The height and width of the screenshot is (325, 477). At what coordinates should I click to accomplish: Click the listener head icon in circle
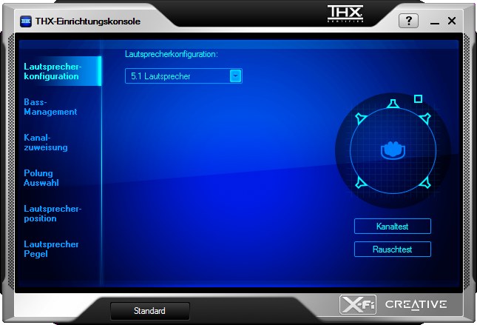393,150
